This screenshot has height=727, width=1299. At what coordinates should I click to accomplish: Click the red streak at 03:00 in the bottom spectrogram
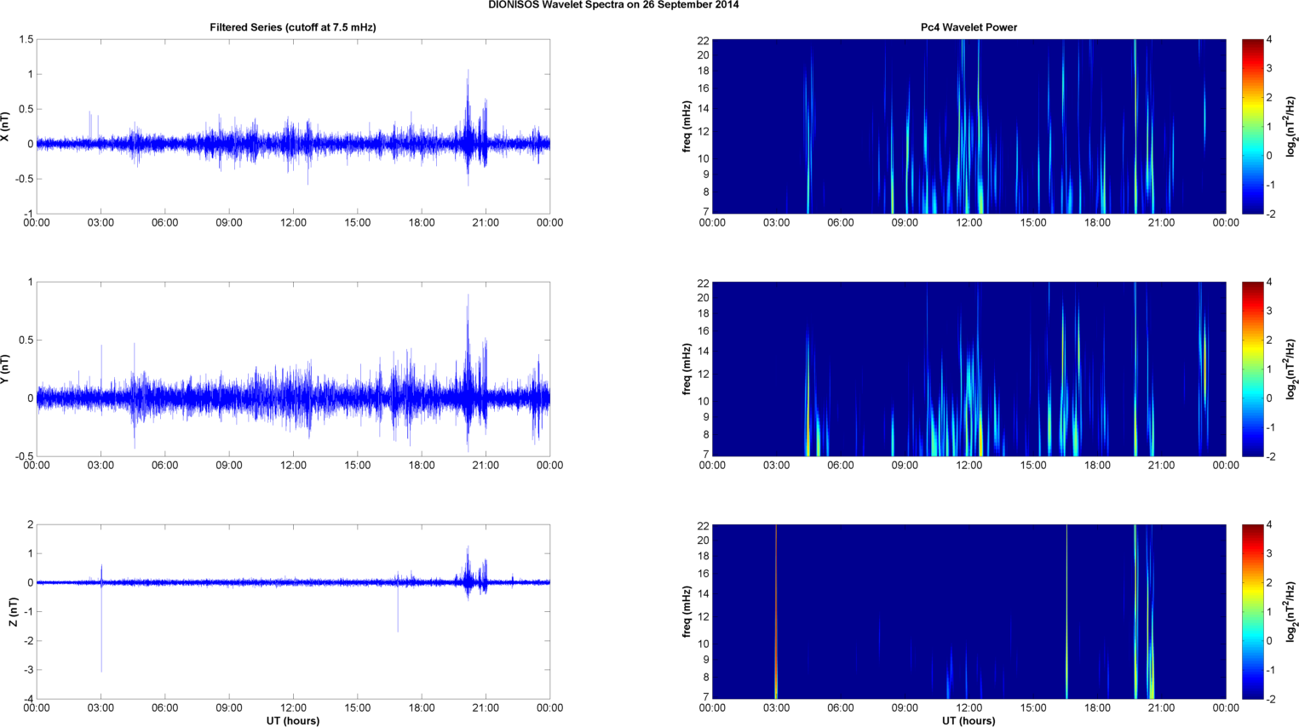click(776, 612)
